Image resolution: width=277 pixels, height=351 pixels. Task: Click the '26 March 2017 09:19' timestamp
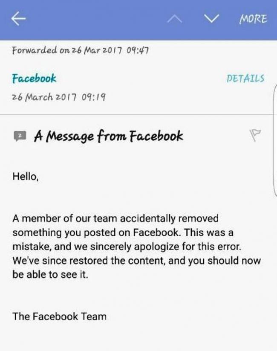[59, 97]
